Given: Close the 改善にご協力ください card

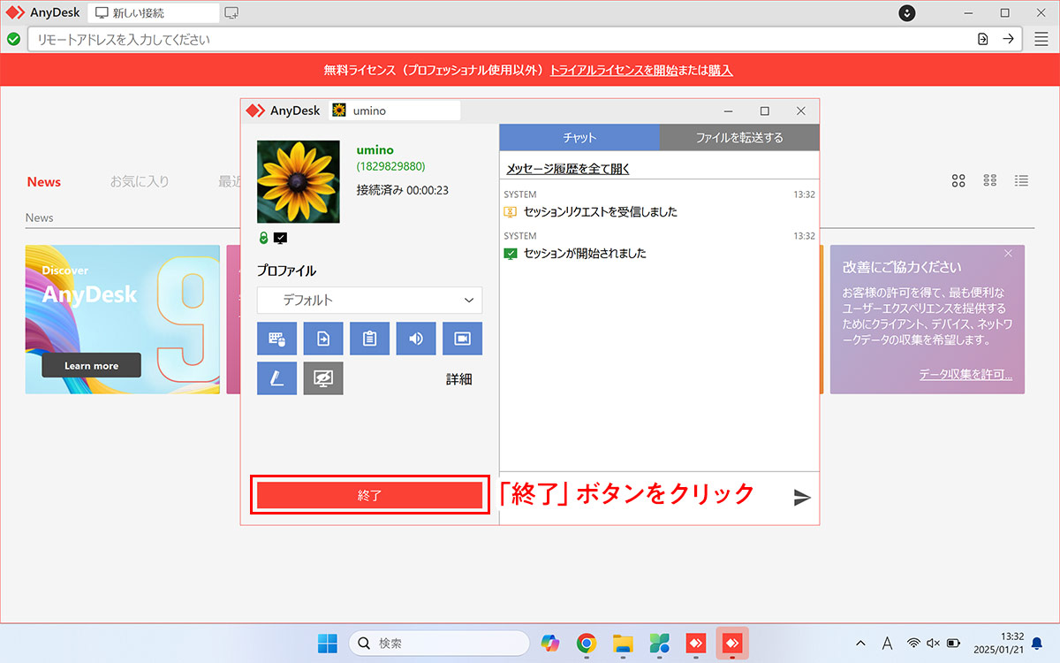Looking at the screenshot, I should click(x=1009, y=254).
